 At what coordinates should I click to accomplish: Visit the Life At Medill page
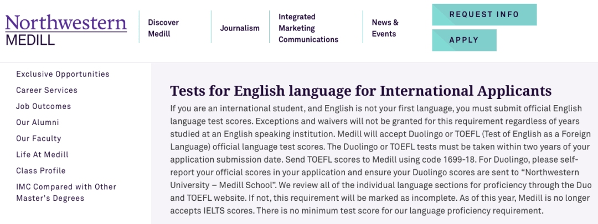point(42,155)
